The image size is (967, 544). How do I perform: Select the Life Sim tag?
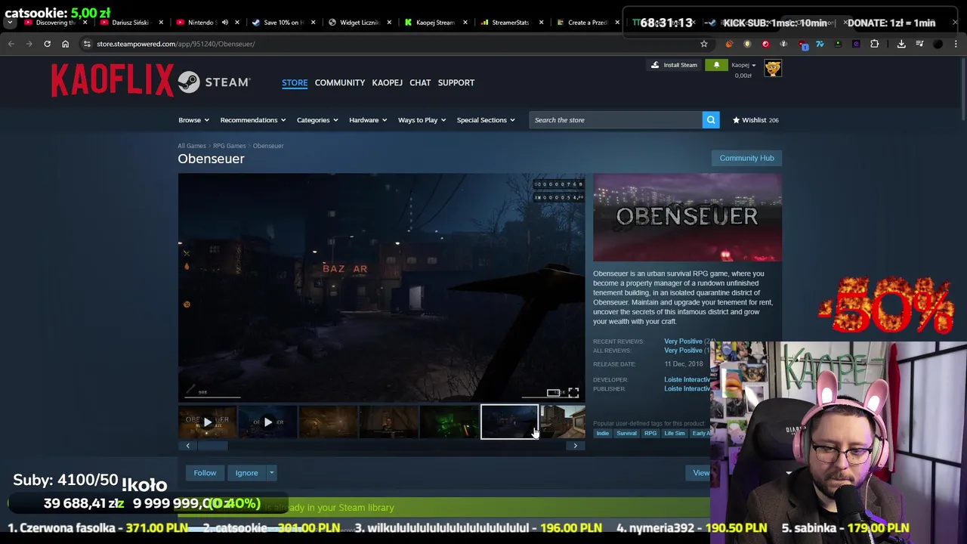[x=675, y=434]
